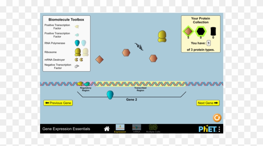263x146 pixels.
Task: Click the 'Negative Transcription Factor' label
Action: (58, 66)
